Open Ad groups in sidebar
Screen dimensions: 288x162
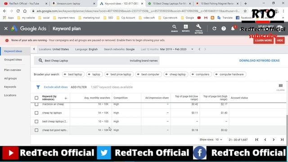(10, 78)
